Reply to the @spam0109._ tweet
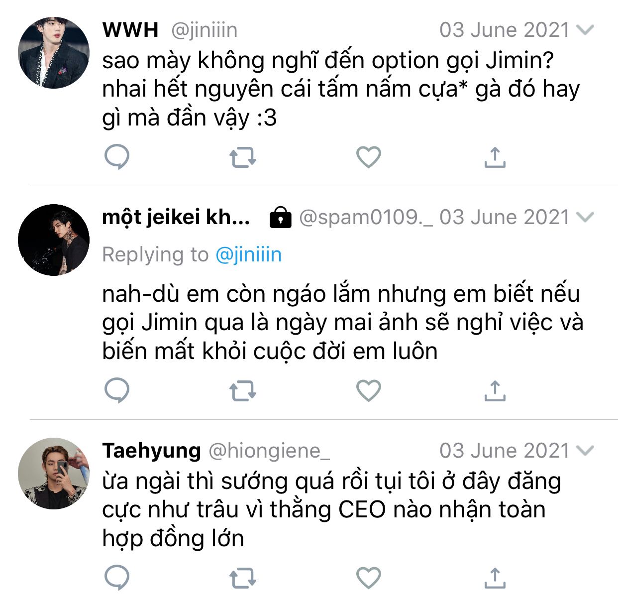This screenshot has height=606, width=618. (117, 391)
